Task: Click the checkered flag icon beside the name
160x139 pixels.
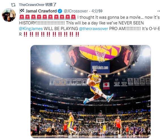Action: 22,11
